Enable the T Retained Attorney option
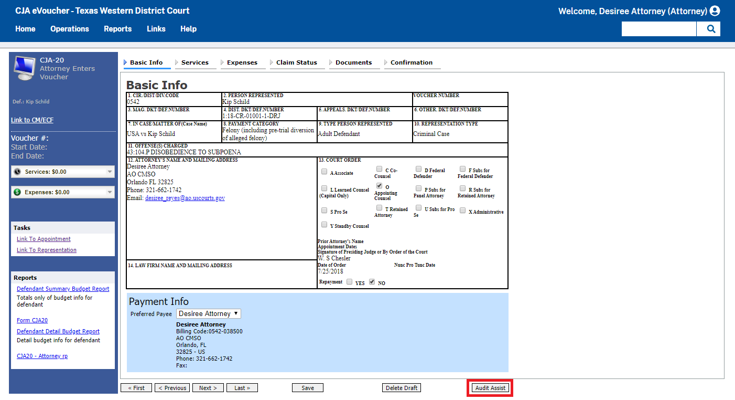735x400 pixels. pos(379,207)
